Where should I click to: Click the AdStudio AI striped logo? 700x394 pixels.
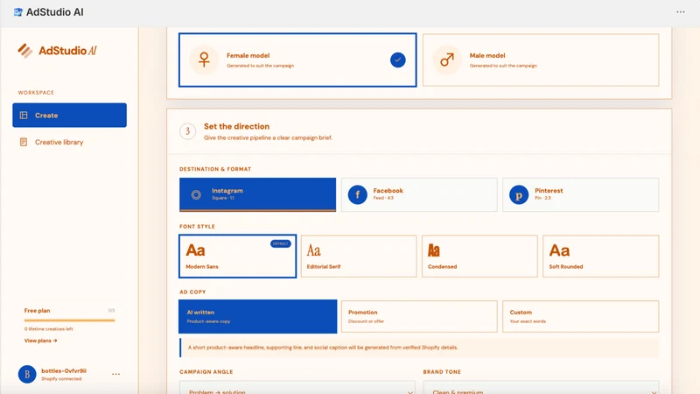click(25, 51)
